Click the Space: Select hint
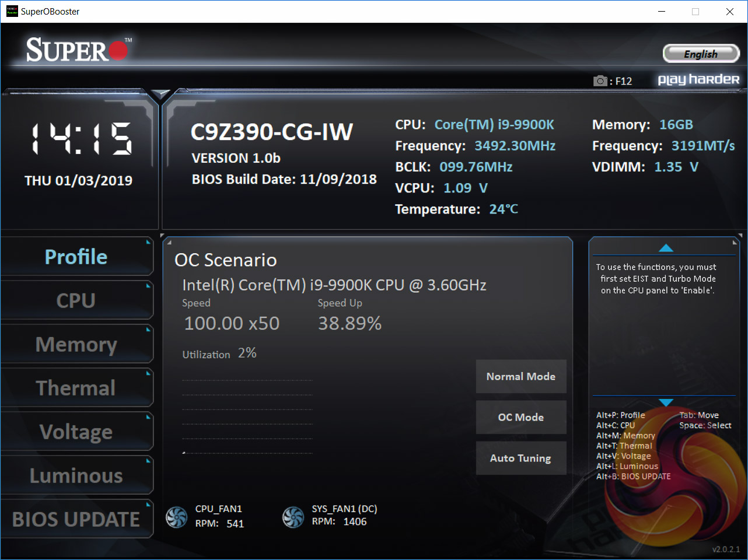This screenshot has width=748, height=560. [x=705, y=425]
